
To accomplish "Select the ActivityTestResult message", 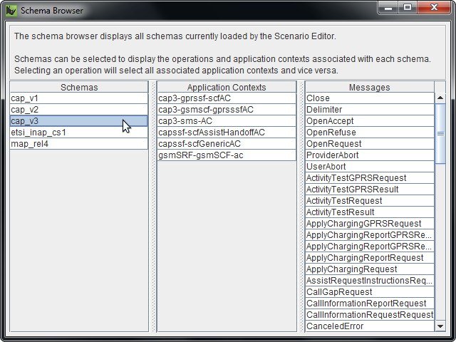I will (x=370, y=212).
